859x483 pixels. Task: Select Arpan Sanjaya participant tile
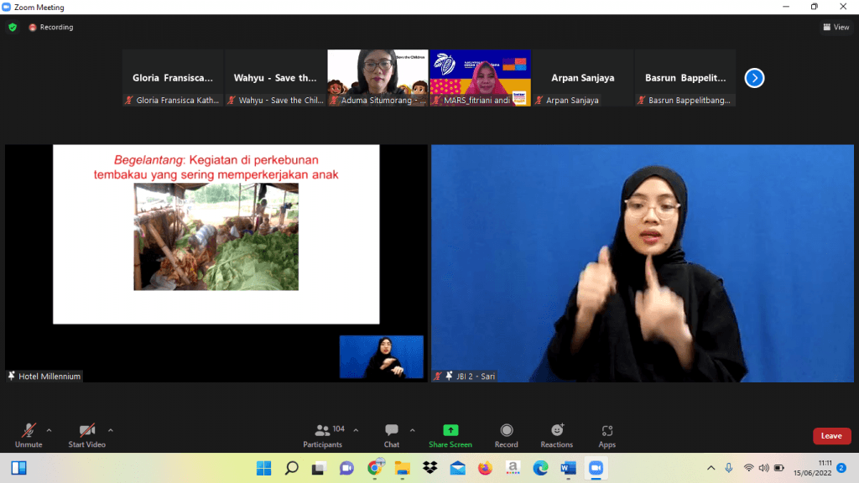pyautogui.click(x=582, y=78)
